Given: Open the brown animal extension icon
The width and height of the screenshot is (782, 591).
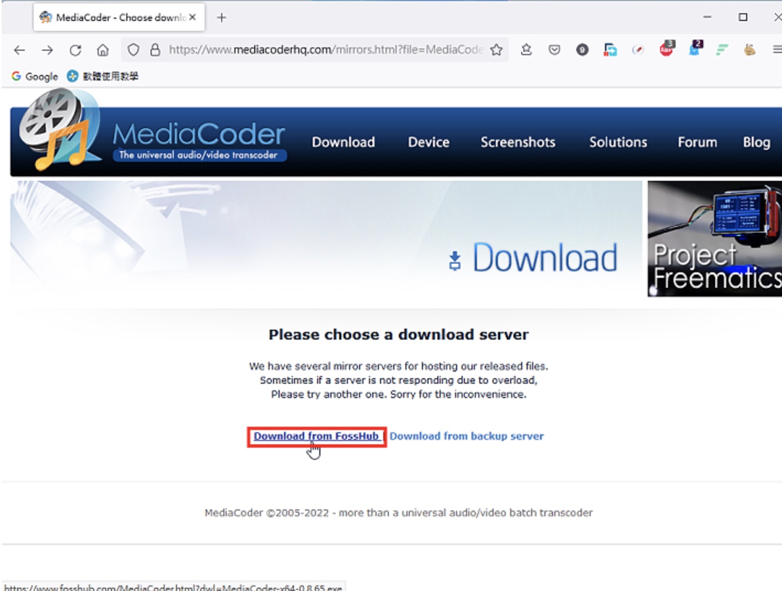Looking at the screenshot, I should [x=749, y=50].
